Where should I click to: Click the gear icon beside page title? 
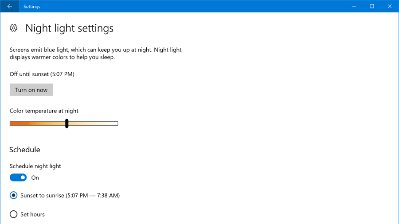click(x=13, y=28)
